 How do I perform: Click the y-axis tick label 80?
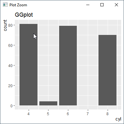tap(10, 25)
